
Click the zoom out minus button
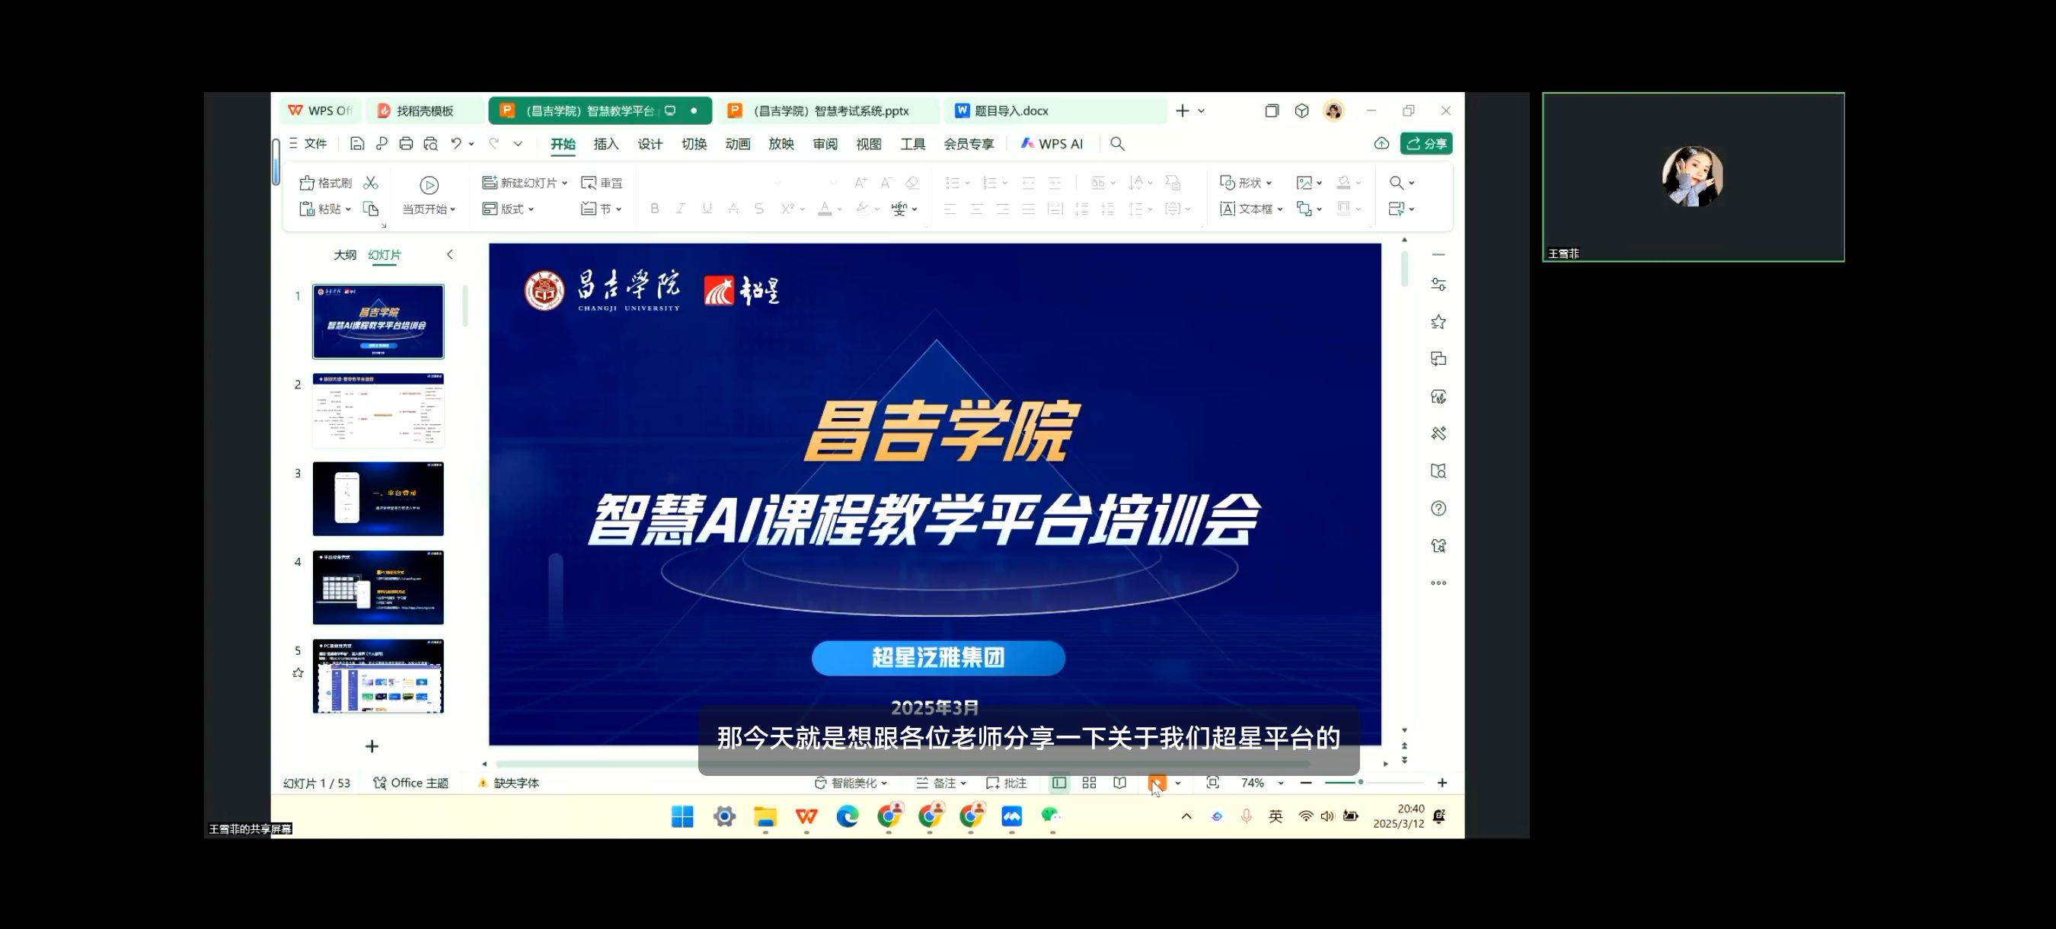(x=1306, y=783)
